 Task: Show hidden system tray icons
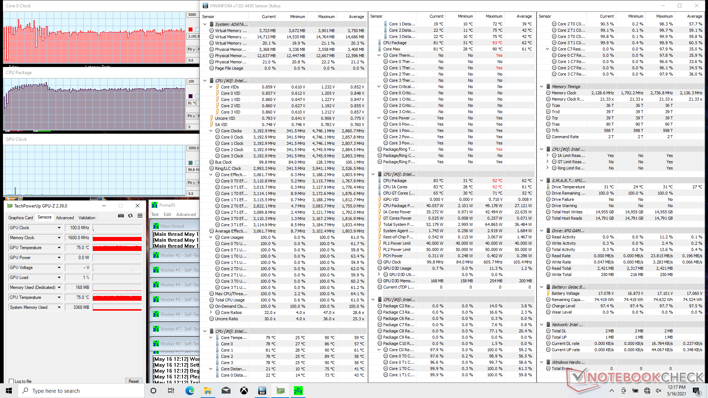[612, 391]
